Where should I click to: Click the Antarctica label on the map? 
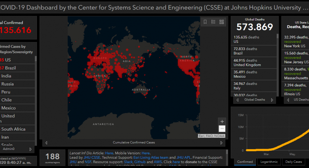[x=103, y=124]
